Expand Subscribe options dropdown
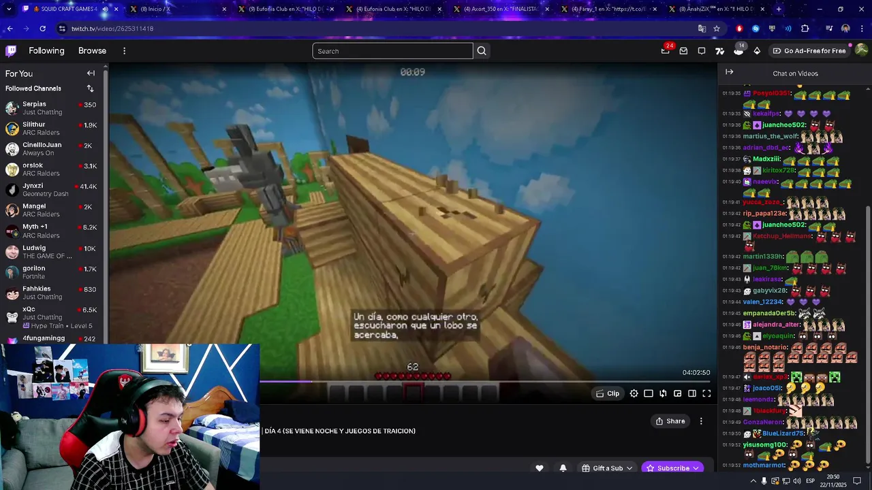Viewport: 872px width, 490px height. 697,468
